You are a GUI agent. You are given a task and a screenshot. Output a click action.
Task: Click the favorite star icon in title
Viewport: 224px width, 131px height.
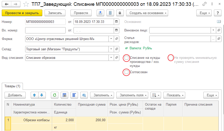pos(26,4)
